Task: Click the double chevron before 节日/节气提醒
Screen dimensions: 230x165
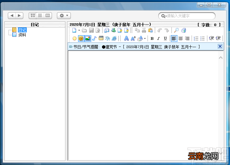Action: point(71,47)
